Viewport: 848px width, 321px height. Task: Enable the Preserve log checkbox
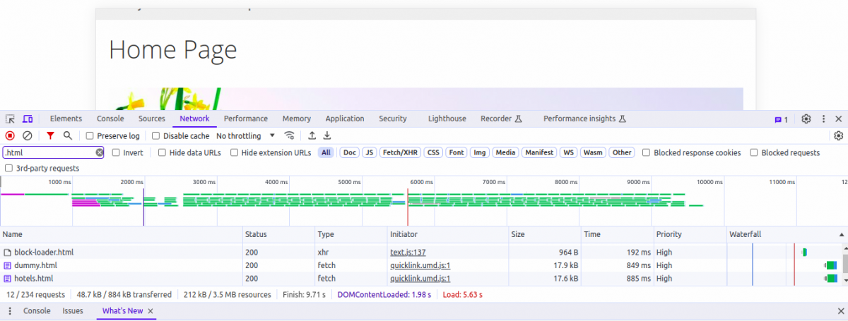tap(90, 135)
